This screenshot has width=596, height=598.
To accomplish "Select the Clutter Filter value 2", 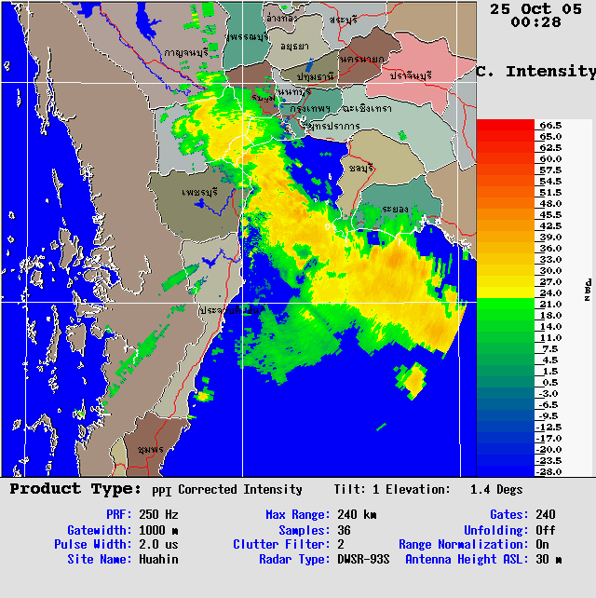I will 341,544.
